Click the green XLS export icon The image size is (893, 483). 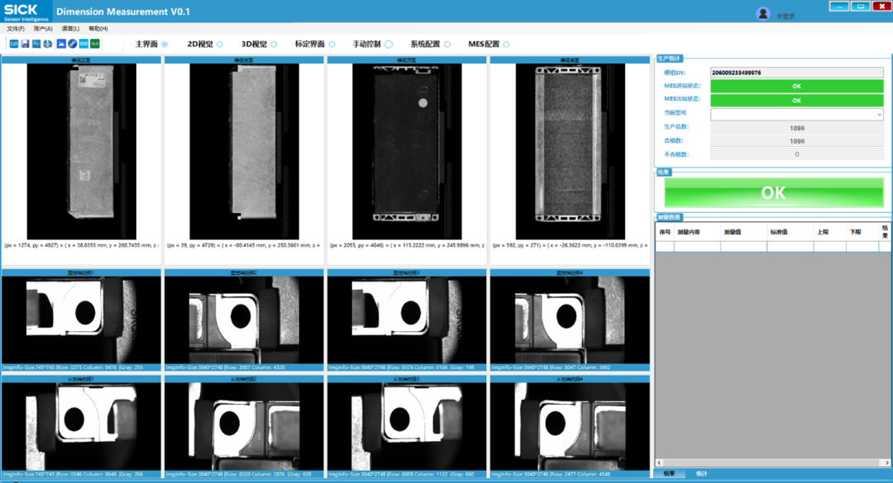coord(95,43)
